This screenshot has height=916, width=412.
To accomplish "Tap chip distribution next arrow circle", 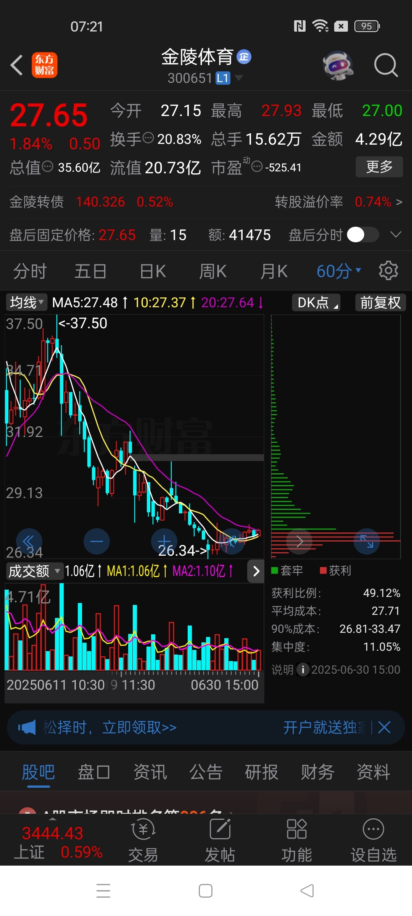I will [x=299, y=541].
